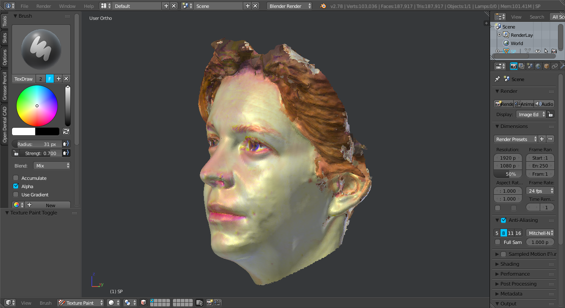Expand the Shading panel

(x=498, y=264)
